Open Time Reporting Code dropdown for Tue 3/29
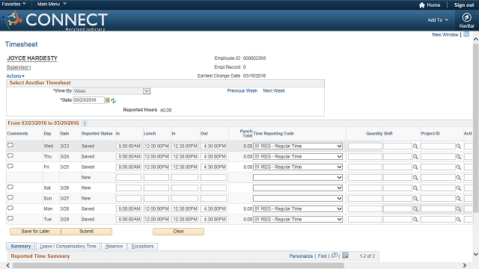This screenshot has width=479, height=269. [x=298, y=219]
